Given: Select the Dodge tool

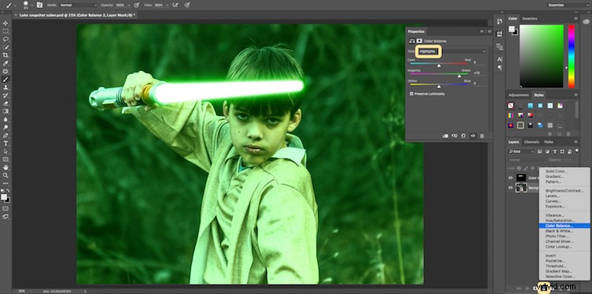Looking at the screenshot, I should point(6,127).
